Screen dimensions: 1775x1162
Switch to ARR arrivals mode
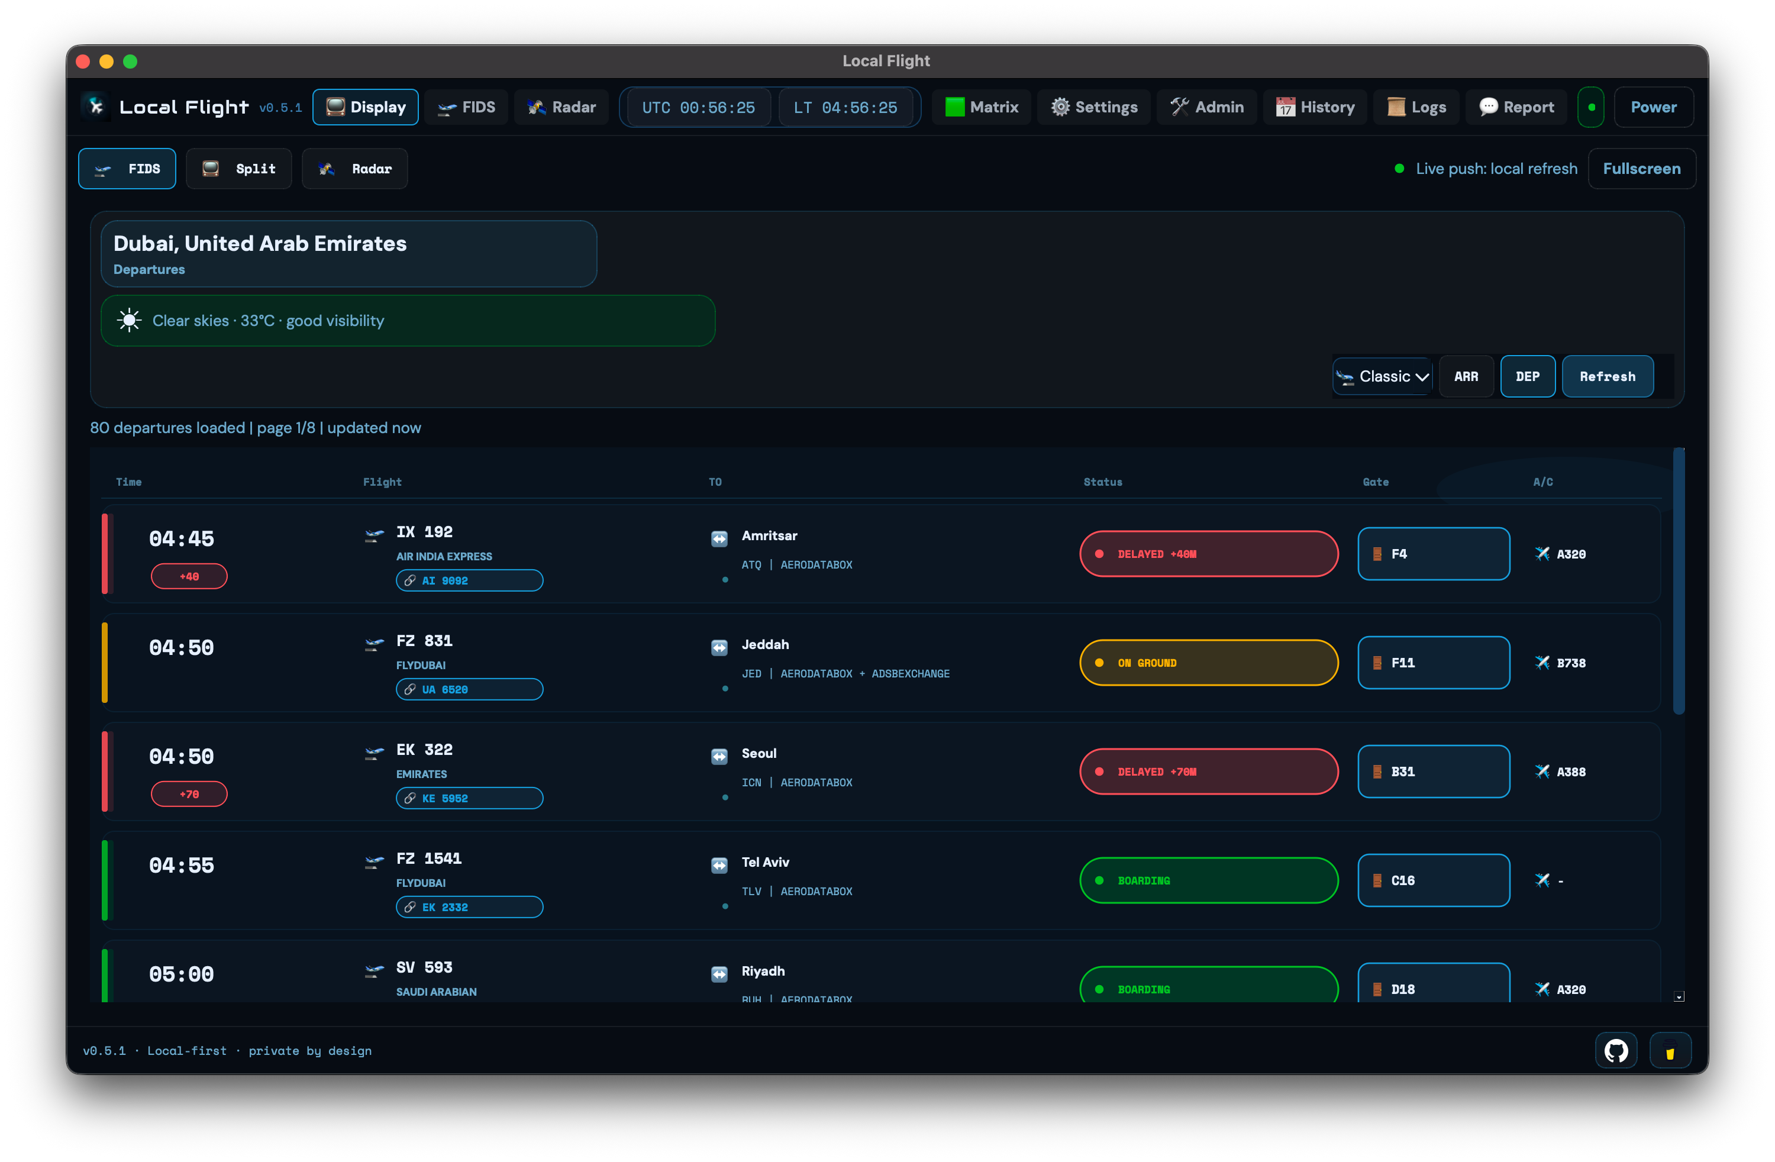[x=1466, y=377]
